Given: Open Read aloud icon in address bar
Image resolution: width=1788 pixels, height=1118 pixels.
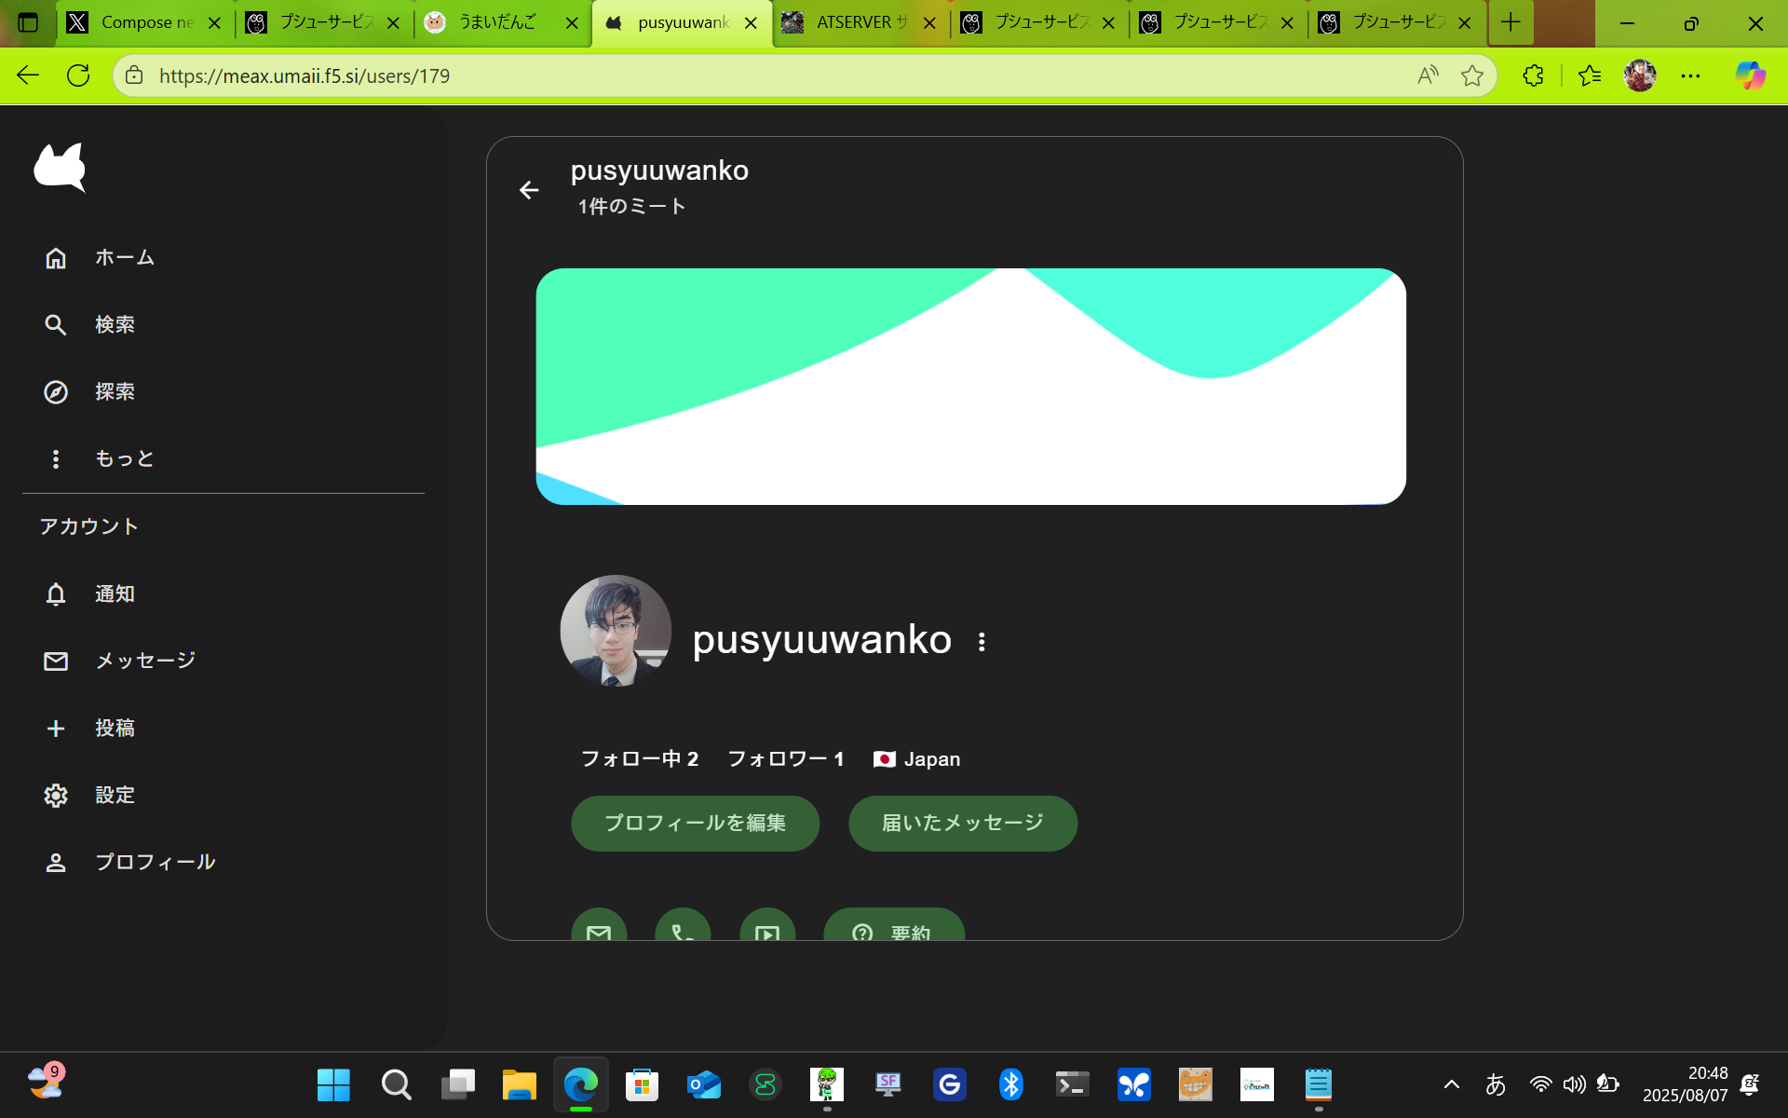Looking at the screenshot, I should (1428, 75).
